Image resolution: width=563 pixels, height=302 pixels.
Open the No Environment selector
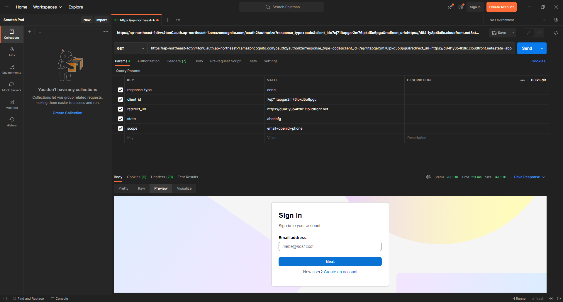(517, 20)
